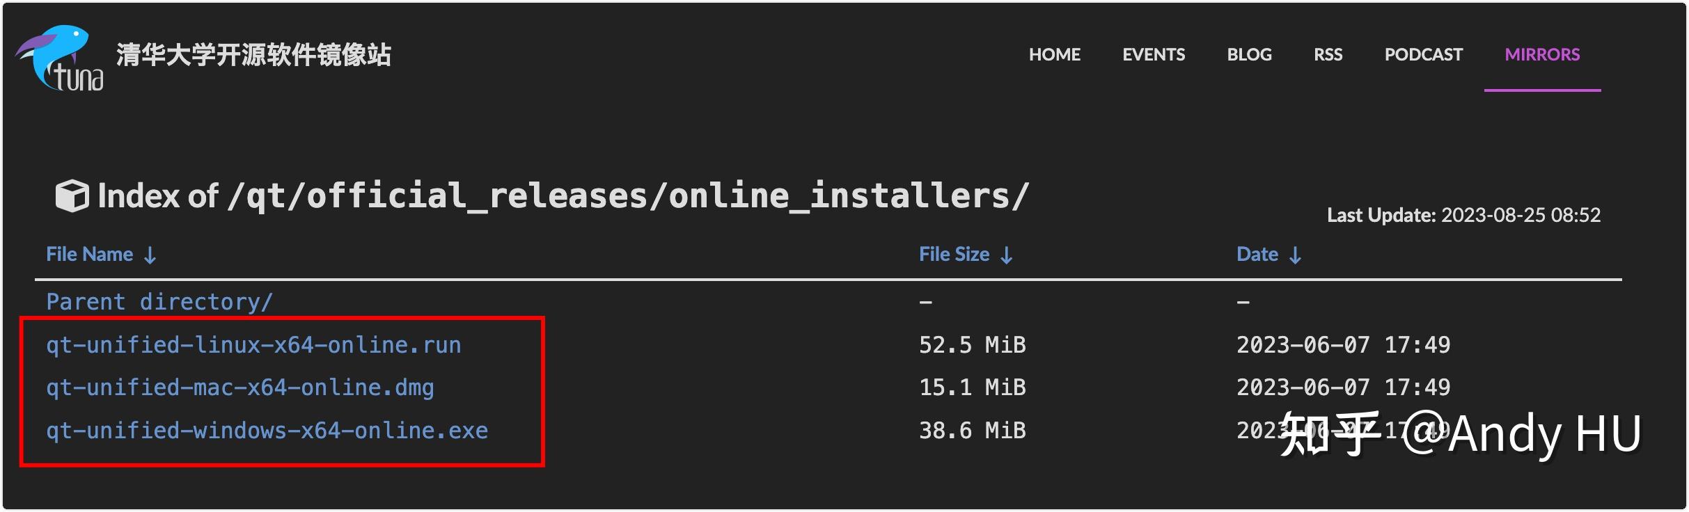Click the File Size sort arrow

click(1007, 255)
